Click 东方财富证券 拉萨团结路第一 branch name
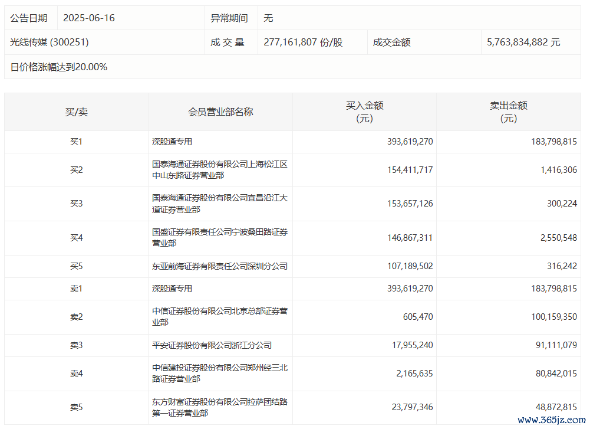Viewport: 590px width, 429px height. (220, 408)
